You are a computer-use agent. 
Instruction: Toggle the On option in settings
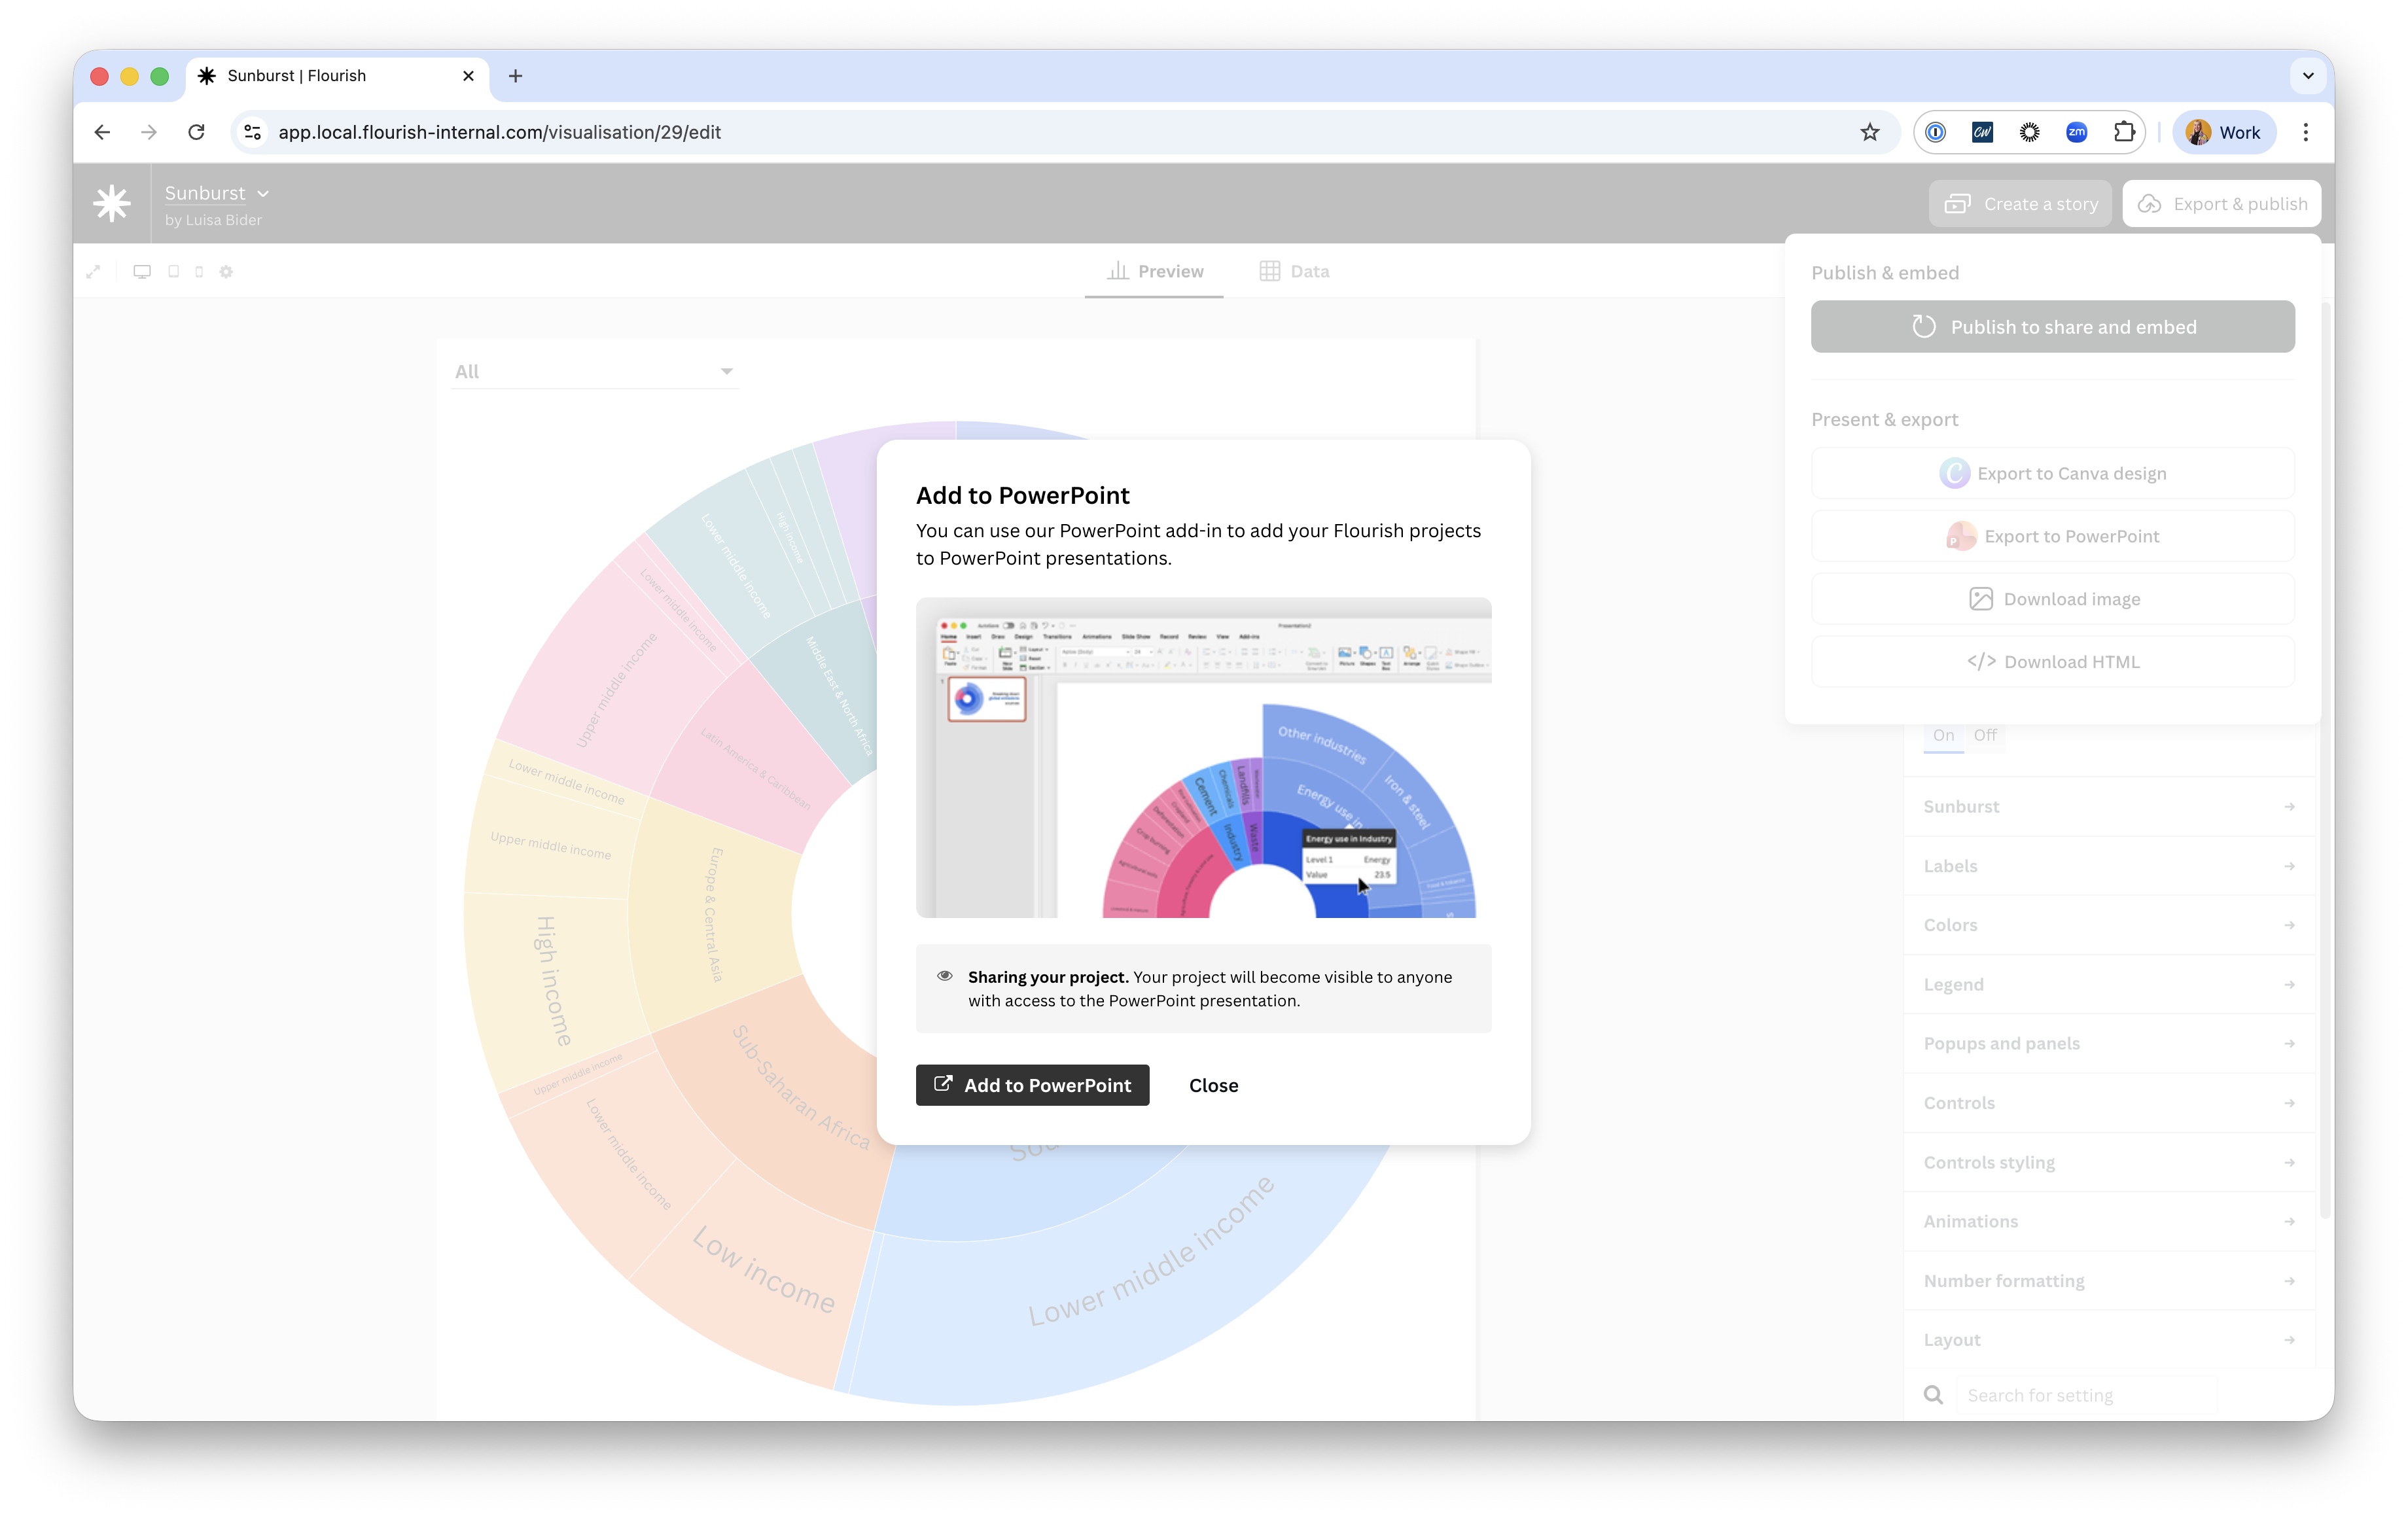[x=1943, y=735]
